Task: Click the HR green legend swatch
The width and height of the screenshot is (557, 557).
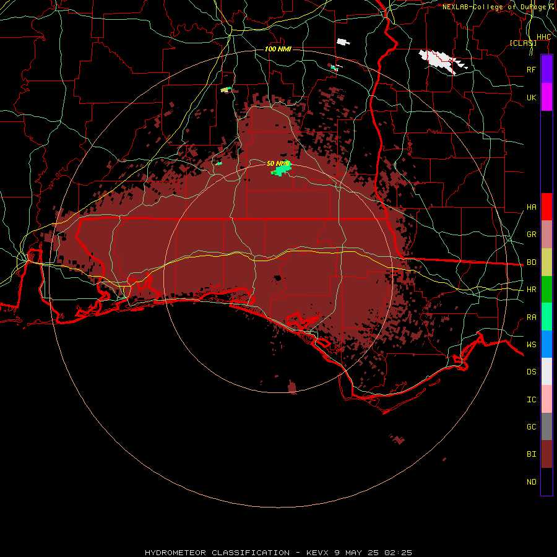Action: (546, 290)
